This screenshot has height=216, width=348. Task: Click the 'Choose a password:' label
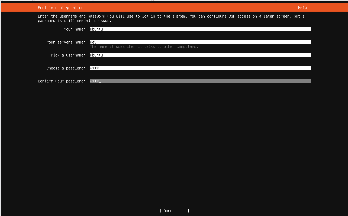coord(66,68)
